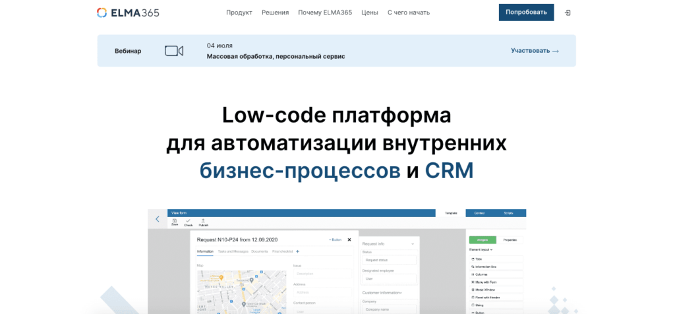Select the Information tab in the request form
675x314 pixels.
coord(205,251)
